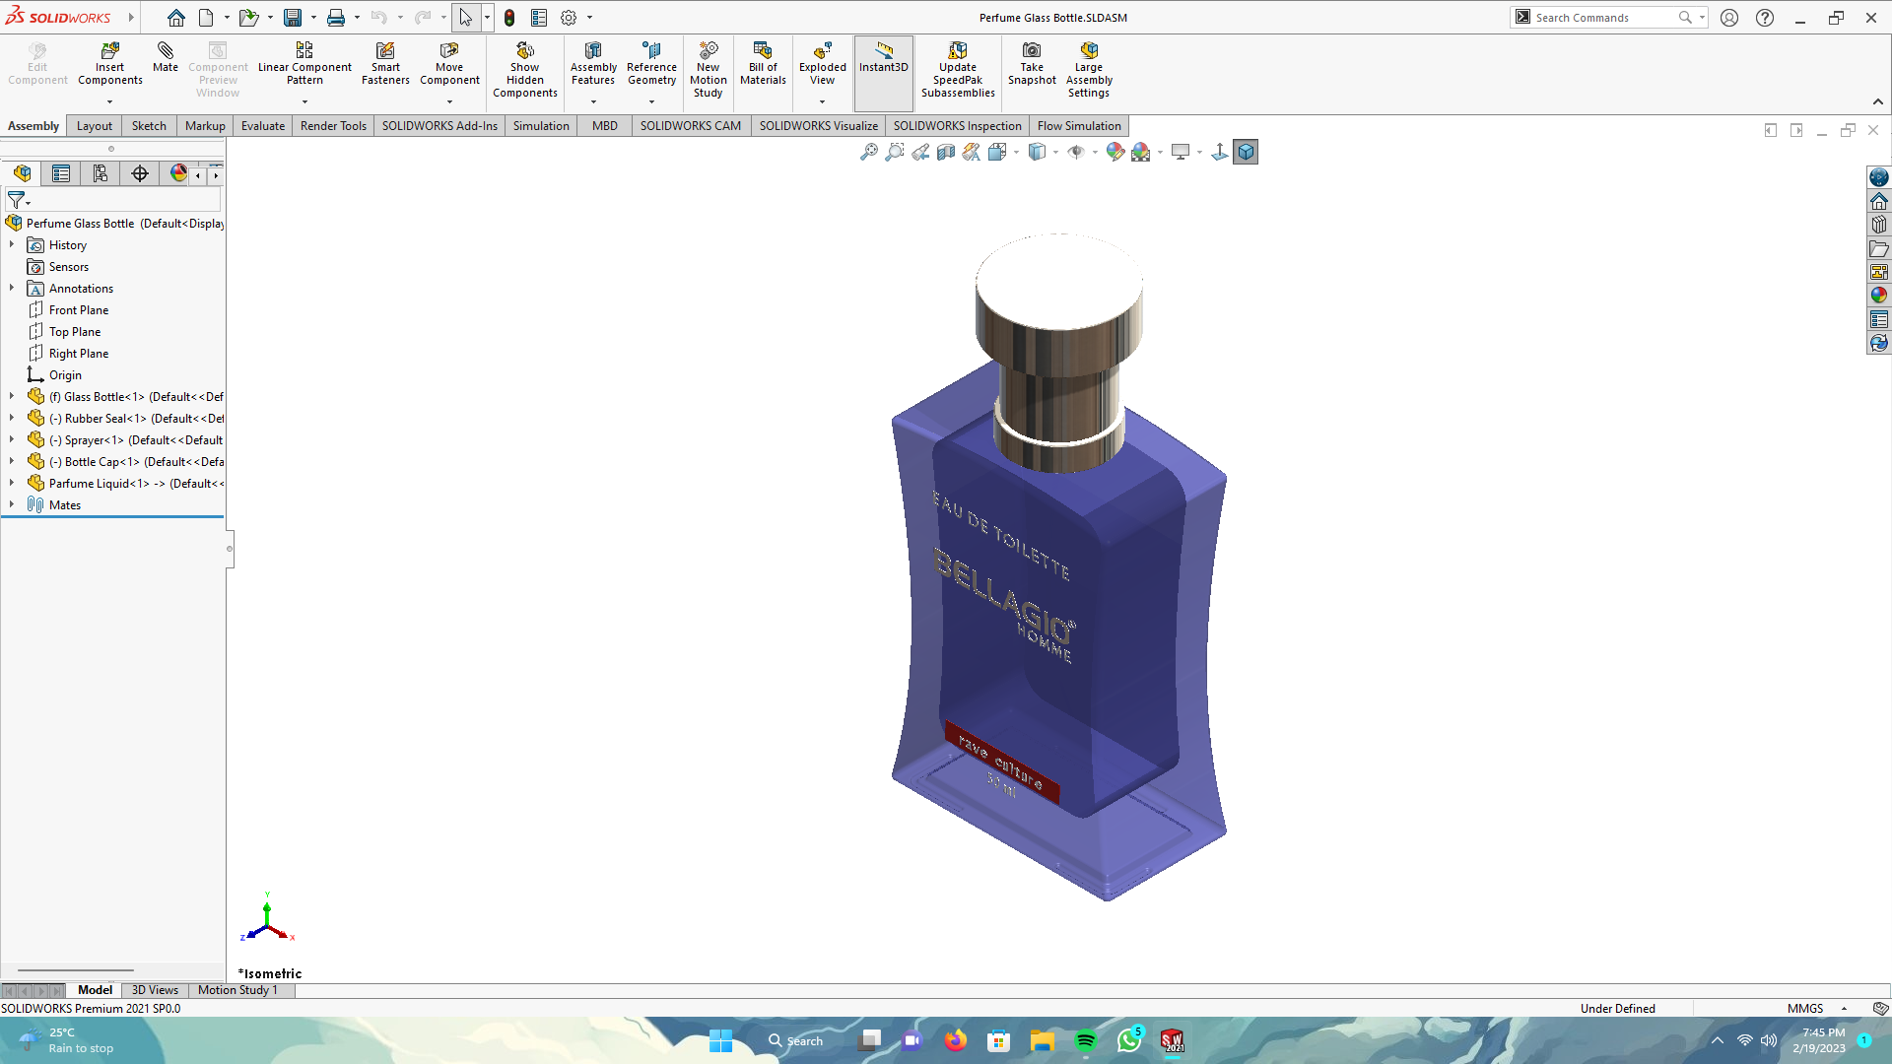The height and width of the screenshot is (1064, 1892).
Task: Click the Search Commands field
Action: [x=1604, y=18]
